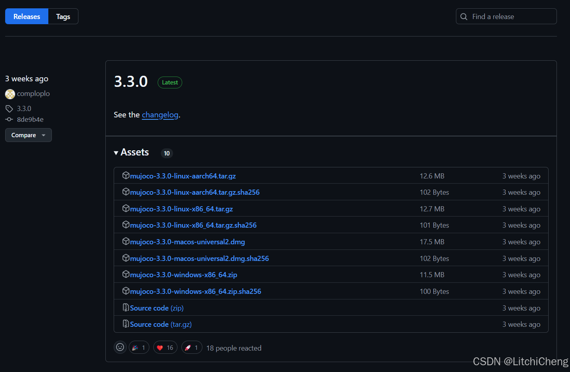570x372 pixels.
Task: Click the Latest badge
Action: coord(170,82)
